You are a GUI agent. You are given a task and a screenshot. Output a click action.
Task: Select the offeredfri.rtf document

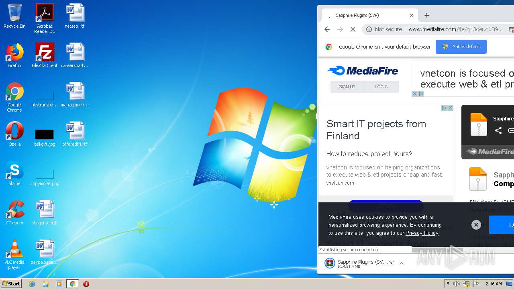tap(75, 134)
